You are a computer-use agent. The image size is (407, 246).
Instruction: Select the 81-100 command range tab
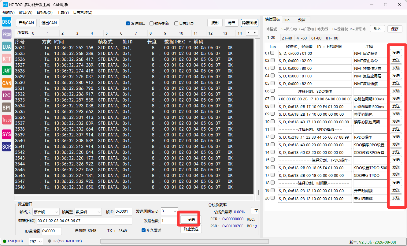click(332, 38)
